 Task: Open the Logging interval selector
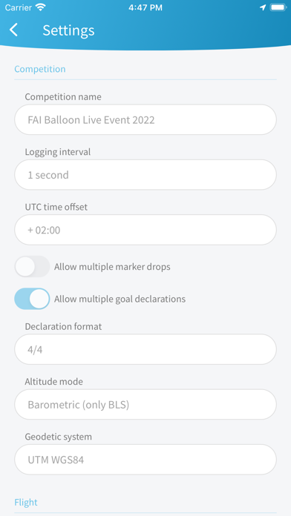pyautogui.click(x=145, y=175)
